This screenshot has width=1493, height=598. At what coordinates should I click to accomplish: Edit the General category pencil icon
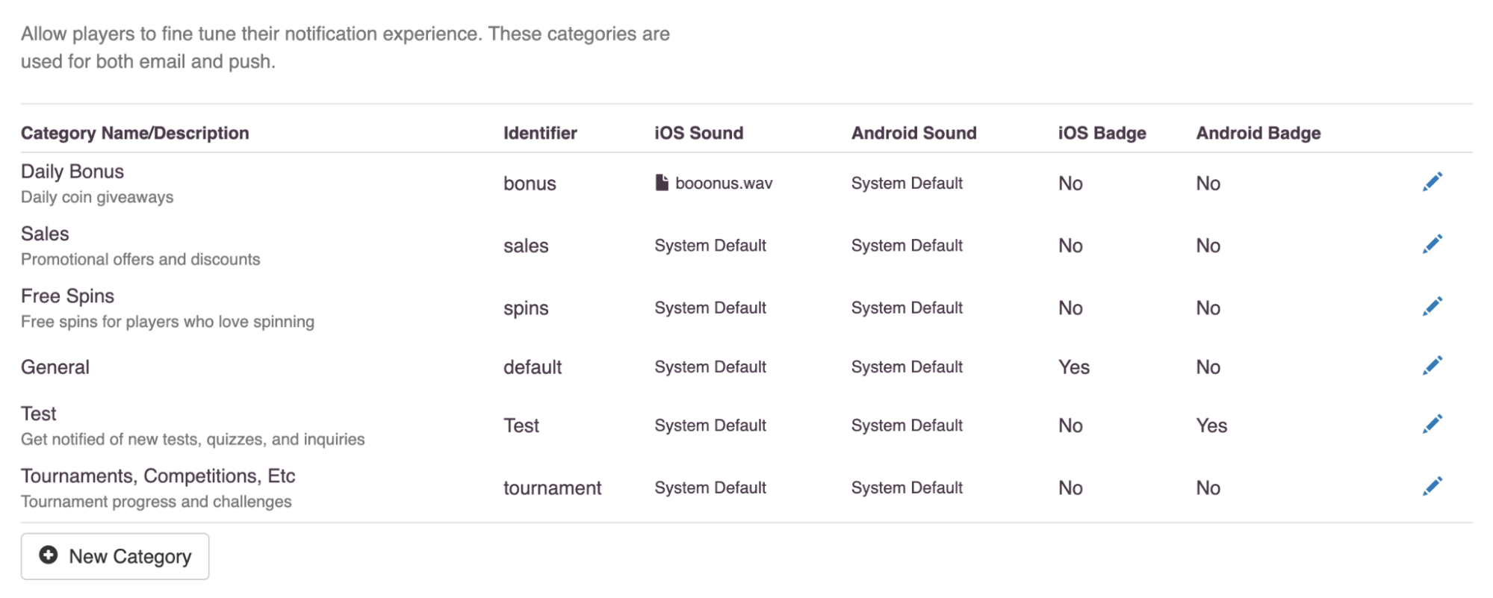[x=1432, y=365]
